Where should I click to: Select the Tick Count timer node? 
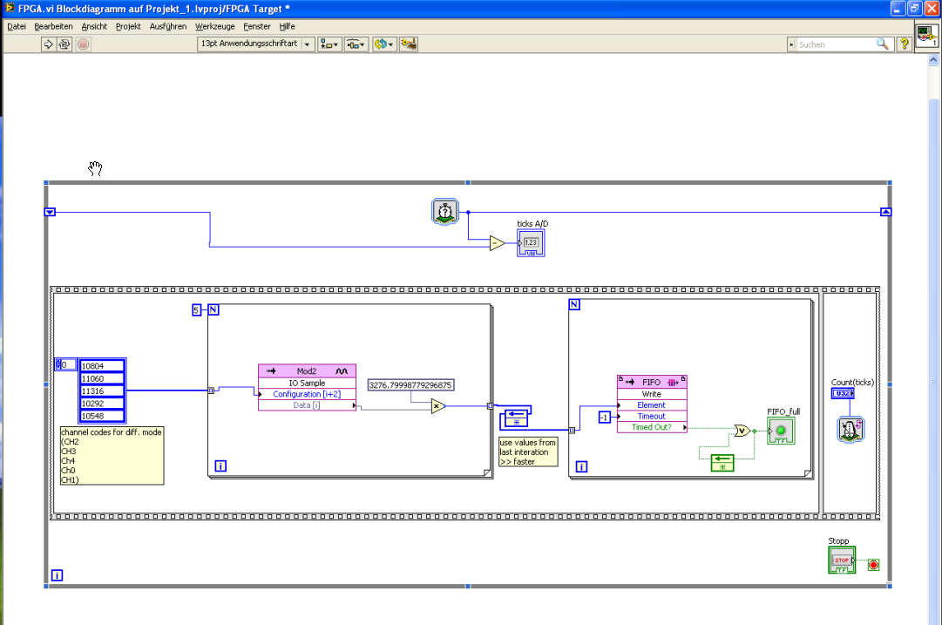pyautogui.click(x=444, y=212)
